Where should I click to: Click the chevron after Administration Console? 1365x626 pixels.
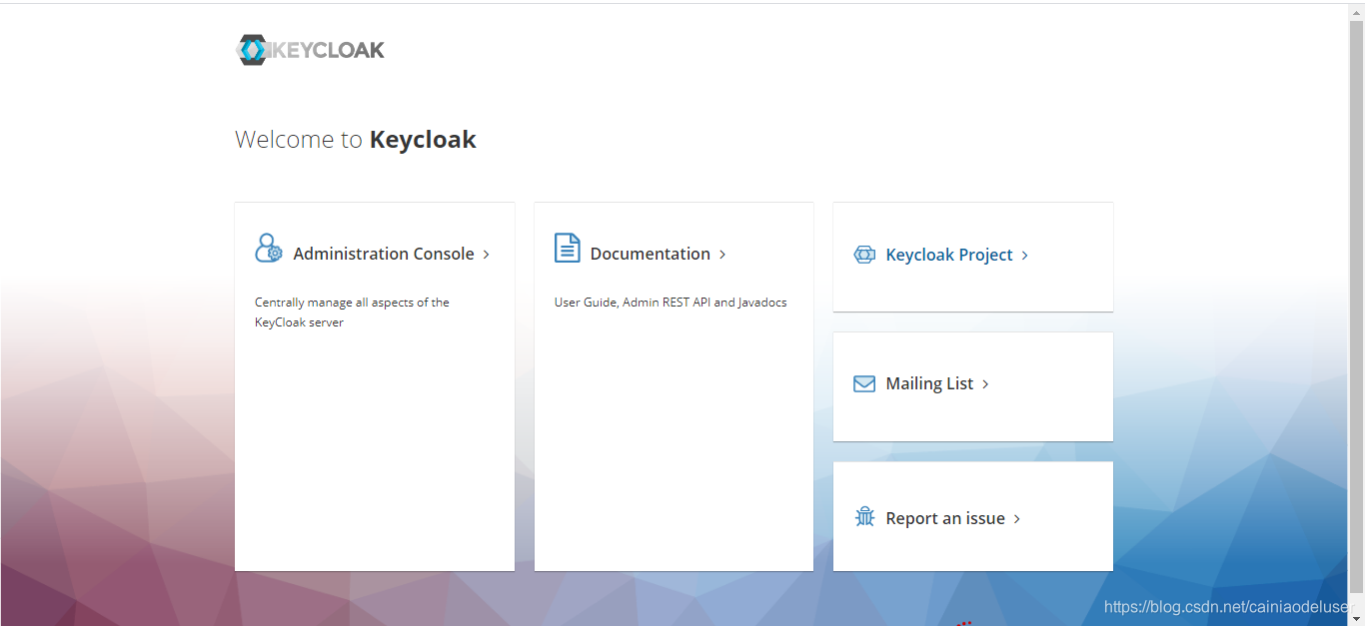[487, 255]
